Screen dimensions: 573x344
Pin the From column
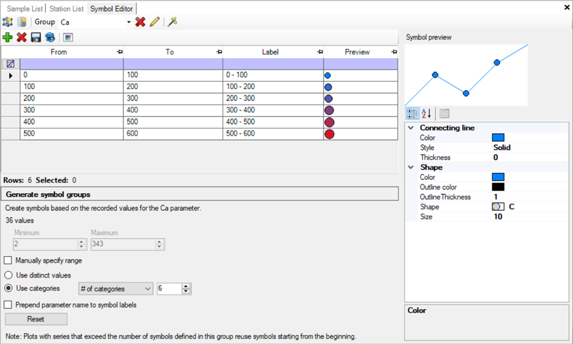tap(119, 52)
